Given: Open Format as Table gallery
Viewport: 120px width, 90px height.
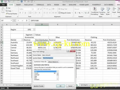Looking at the screenshot, I should [x=102, y=11].
